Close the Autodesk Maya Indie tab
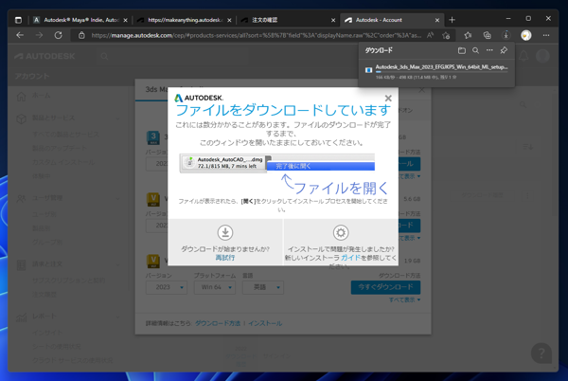The image size is (568, 381). click(x=125, y=20)
